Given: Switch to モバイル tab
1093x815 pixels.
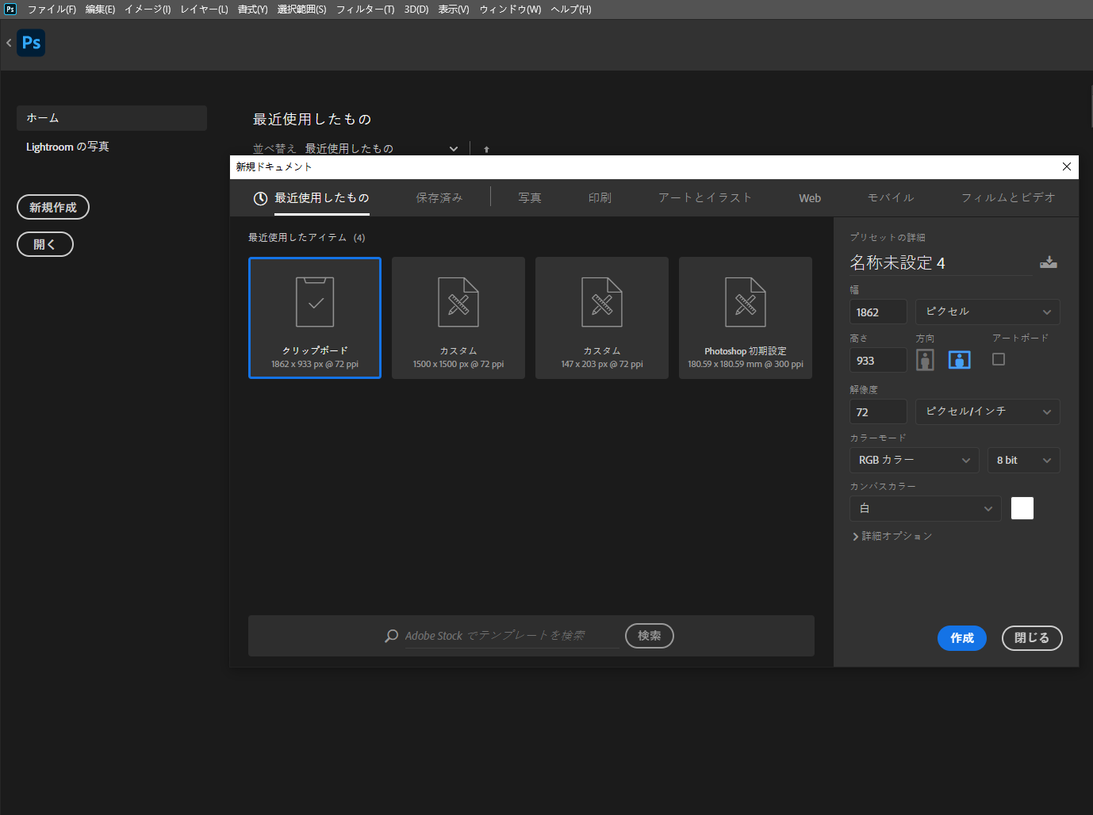Looking at the screenshot, I should click(891, 198).
